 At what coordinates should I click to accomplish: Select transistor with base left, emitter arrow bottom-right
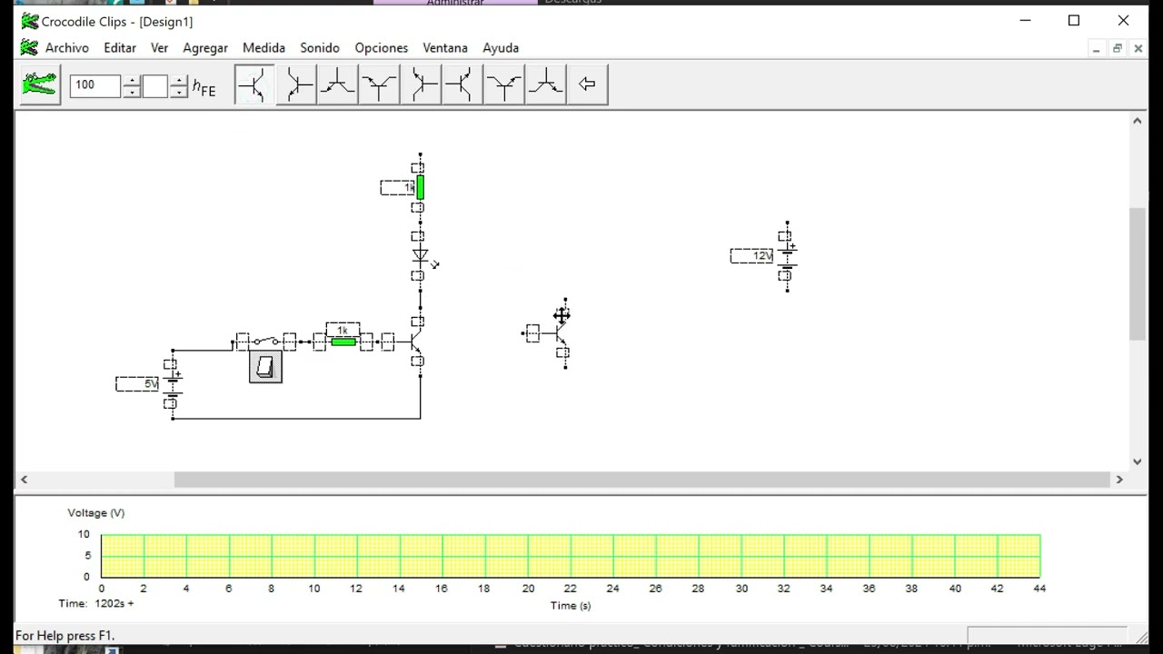click(253, 84)
